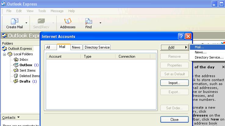
Task: Open the Contacts dropdown
Action: tap(11, 117)
